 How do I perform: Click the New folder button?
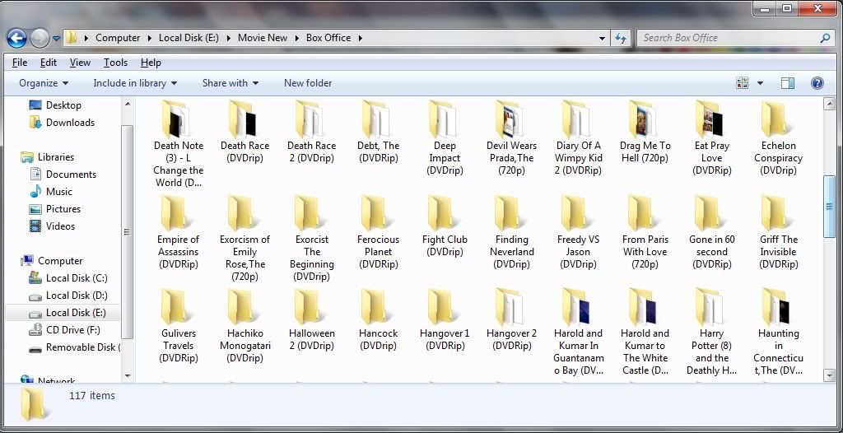point(308,83)
